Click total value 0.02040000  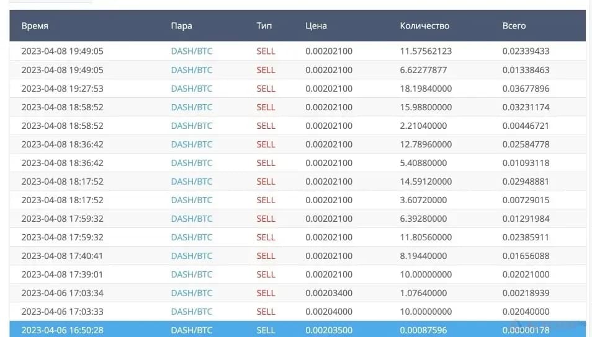point(526,312)
